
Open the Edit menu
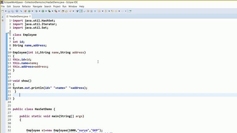[x=9, y=7]
